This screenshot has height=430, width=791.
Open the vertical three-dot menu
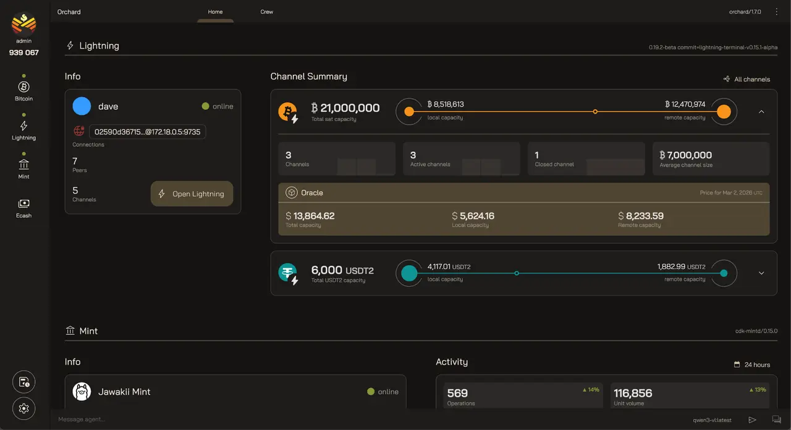777,12
